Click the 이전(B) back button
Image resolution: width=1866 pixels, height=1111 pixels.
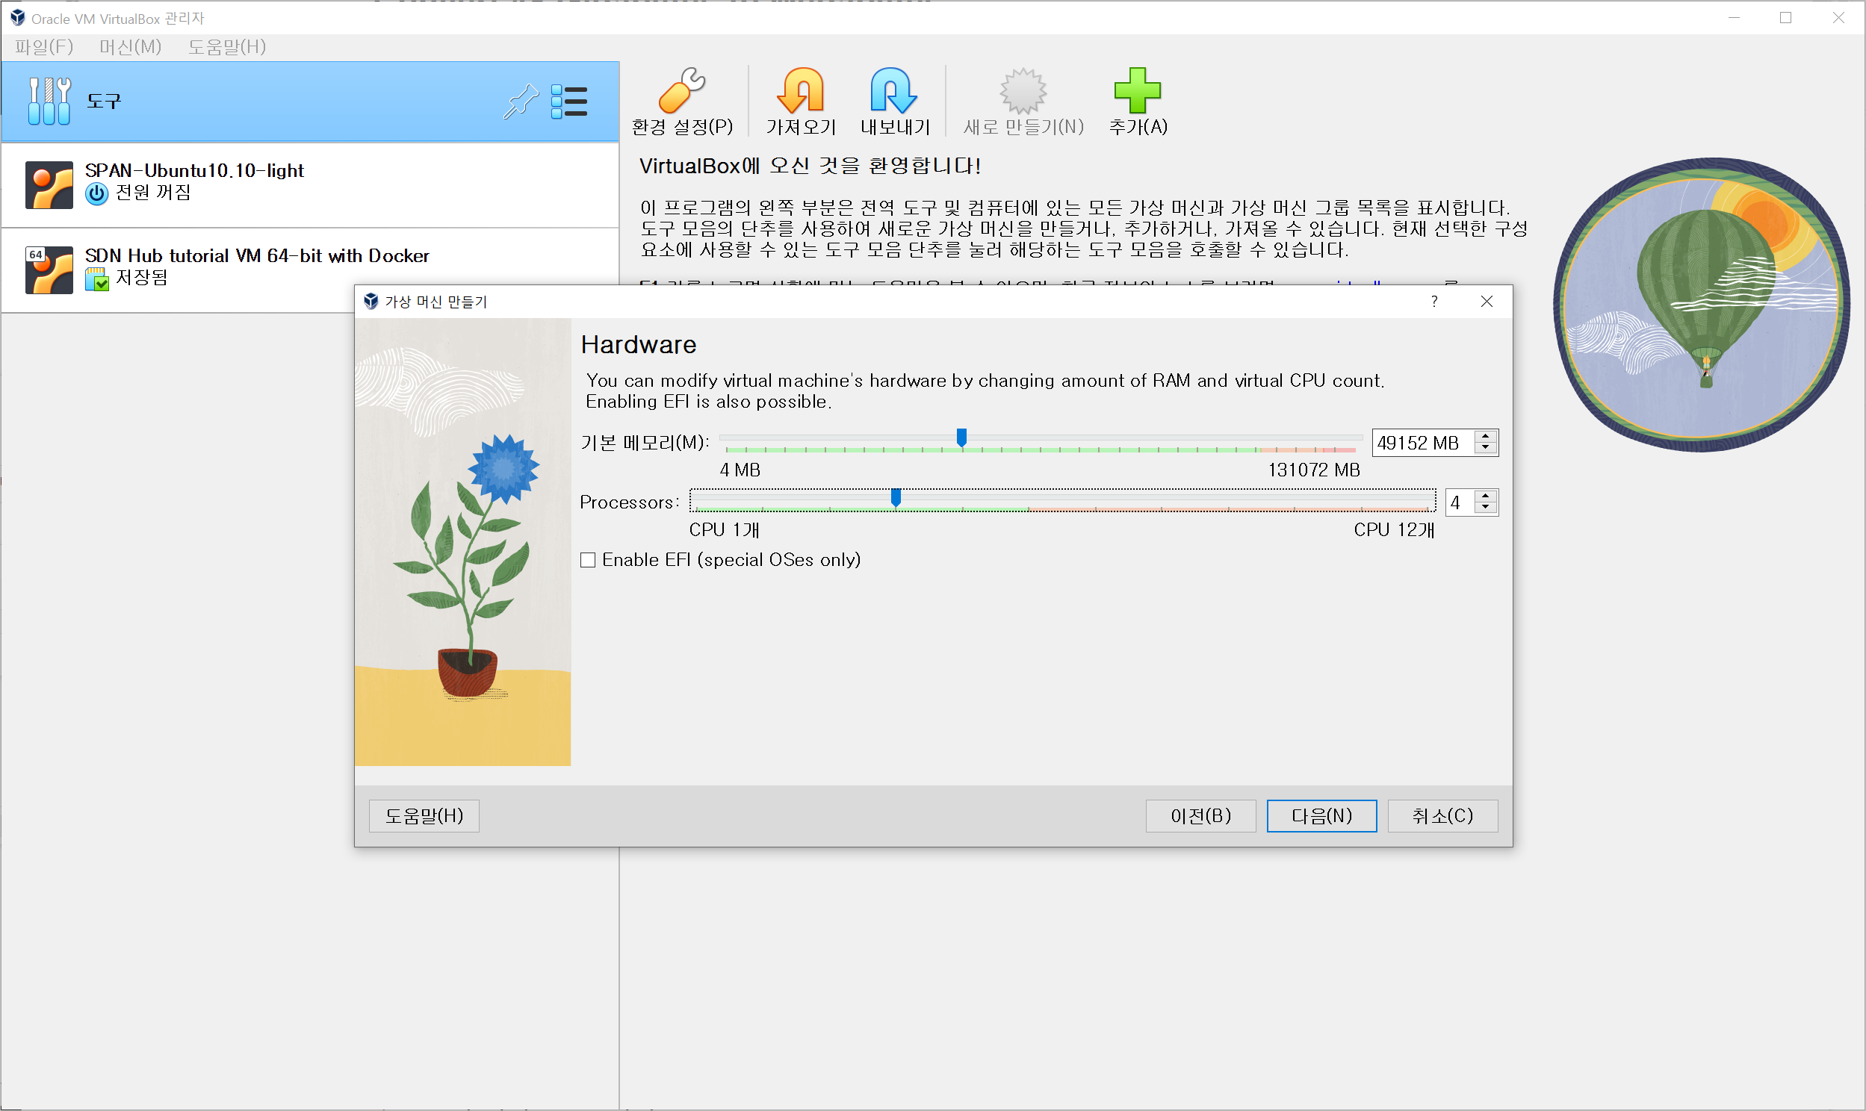click(x=1200, y=815)
